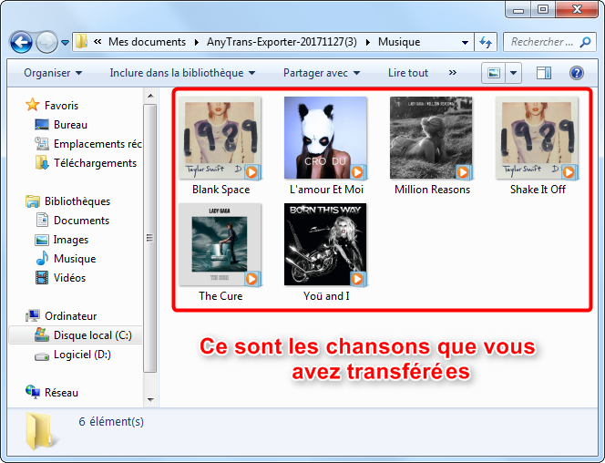The image size is (605, 463).
Task: Expand arrow after AnyTrans-Exporter breadcrumb
Action: click(368, 42)
